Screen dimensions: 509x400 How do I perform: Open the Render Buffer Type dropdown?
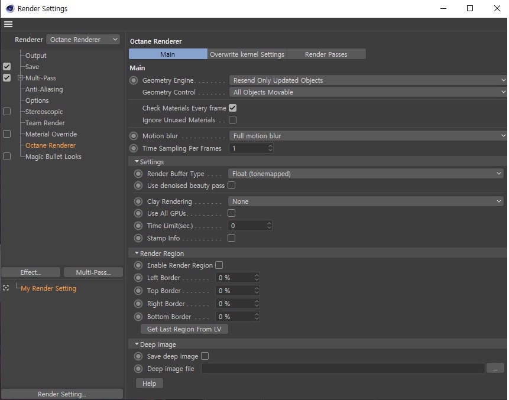[x=366, y=174]
